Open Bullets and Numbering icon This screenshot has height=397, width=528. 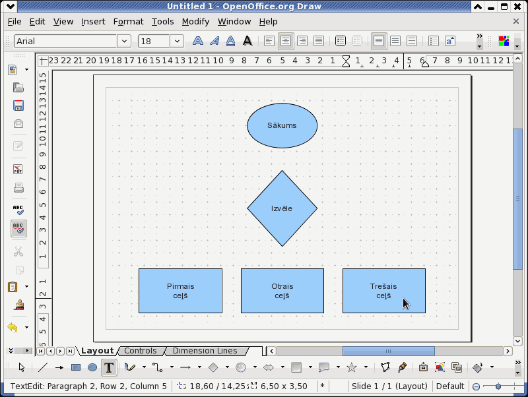click(434, 41)
